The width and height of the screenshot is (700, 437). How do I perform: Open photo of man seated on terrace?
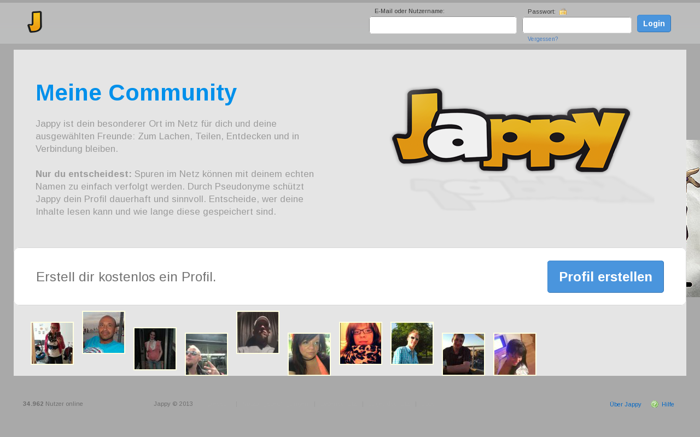pos(464,354)
